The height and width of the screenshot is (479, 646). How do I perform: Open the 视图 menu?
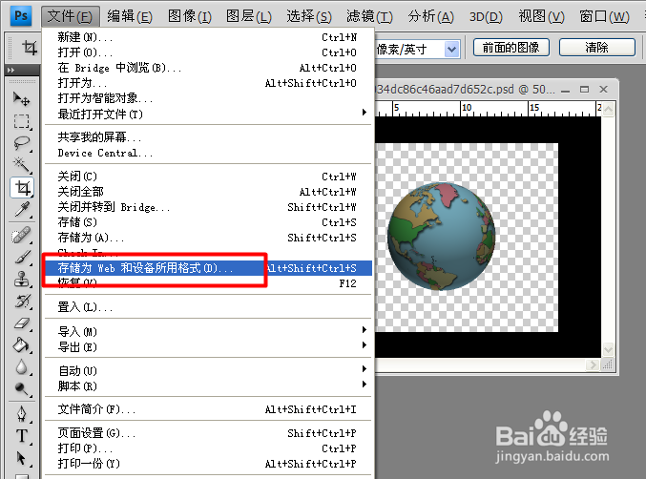(x=542, y=16)
